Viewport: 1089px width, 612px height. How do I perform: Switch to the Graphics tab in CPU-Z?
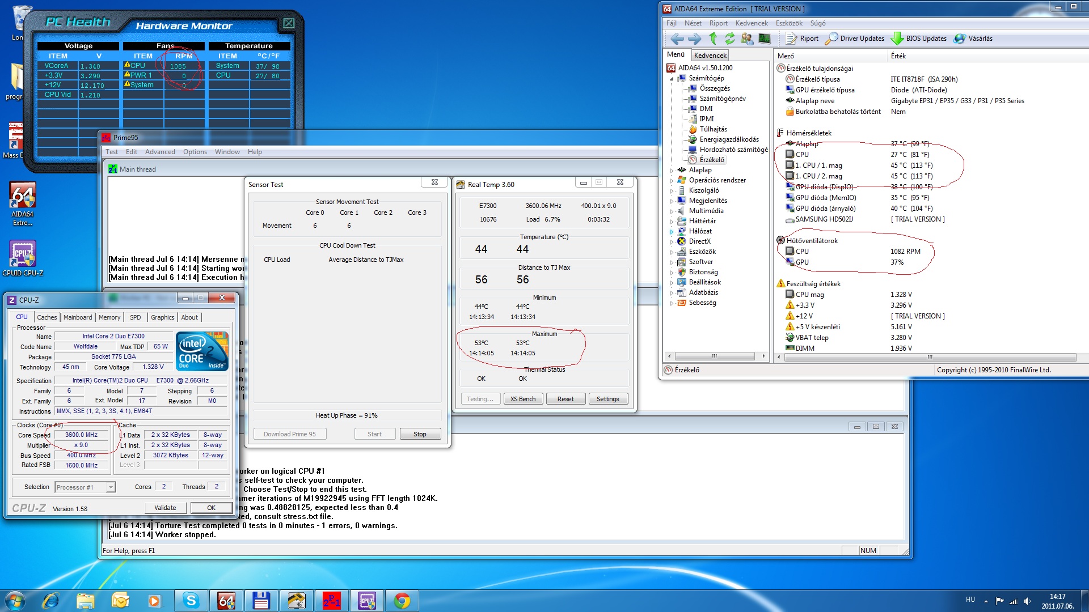(163, 317)
